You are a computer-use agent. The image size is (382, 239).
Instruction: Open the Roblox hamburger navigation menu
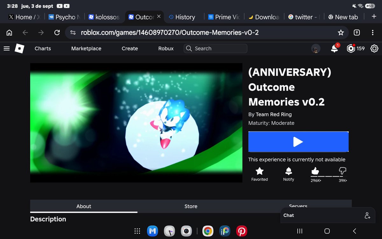[7, 48]
